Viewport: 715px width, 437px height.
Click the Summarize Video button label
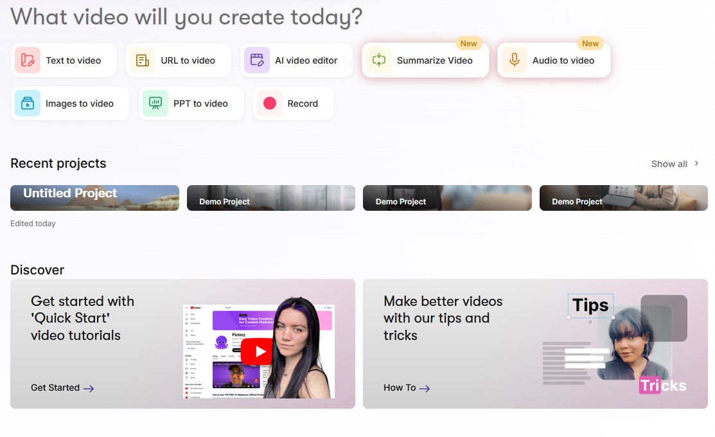pyautogui.click(x=434, y=60)
